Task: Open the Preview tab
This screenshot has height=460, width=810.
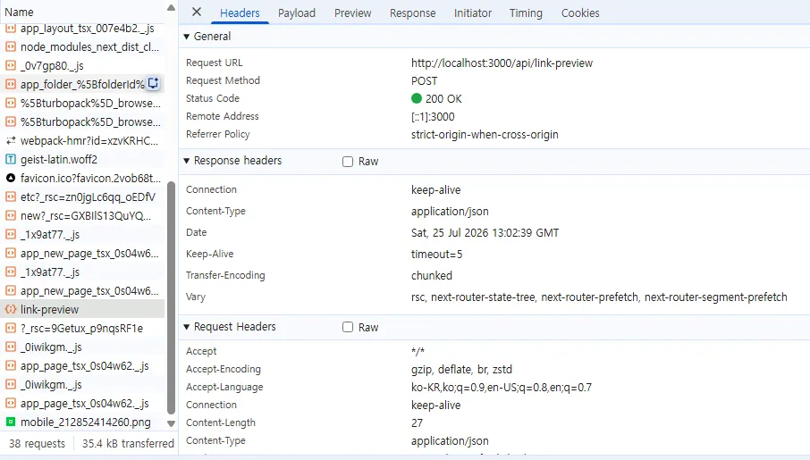Action: pos(352,13)
